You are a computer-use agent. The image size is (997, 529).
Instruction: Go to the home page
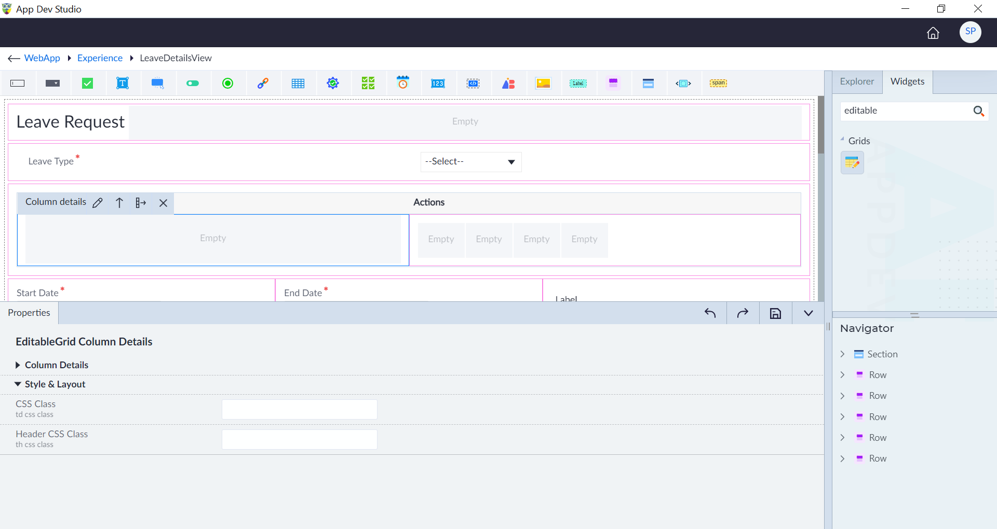pos(933,33)
